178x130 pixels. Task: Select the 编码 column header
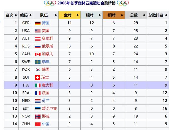click(x=26, y=15)
